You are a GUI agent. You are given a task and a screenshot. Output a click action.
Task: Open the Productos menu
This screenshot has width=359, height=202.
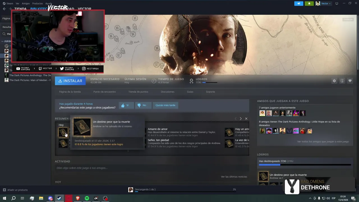click(37, 3)
